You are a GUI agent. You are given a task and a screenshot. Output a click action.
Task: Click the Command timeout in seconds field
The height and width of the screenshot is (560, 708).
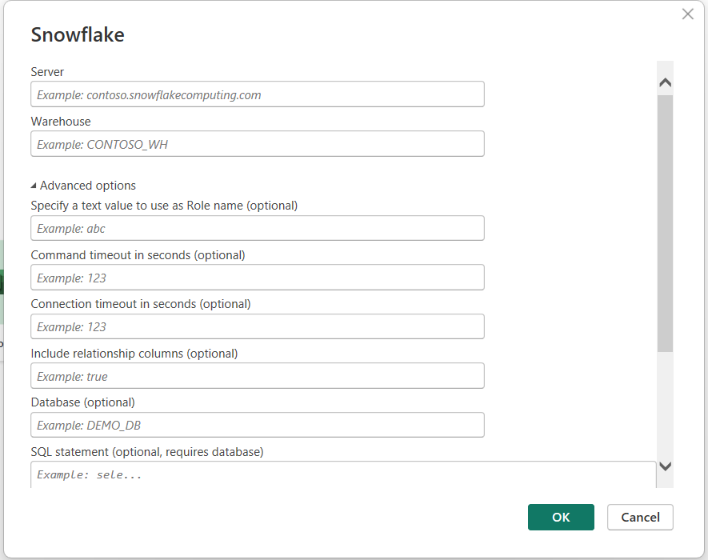(x=258, y=278)
